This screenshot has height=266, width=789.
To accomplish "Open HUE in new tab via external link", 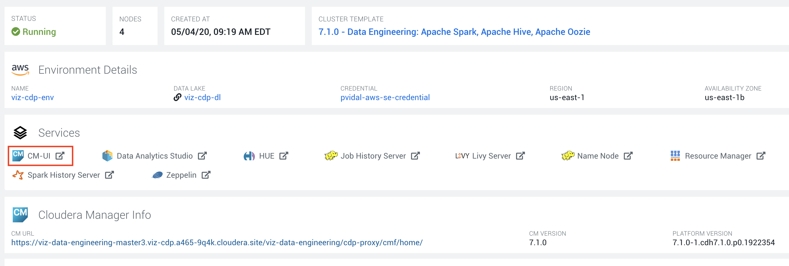I will pyautogui.click(x=284, y=156).
